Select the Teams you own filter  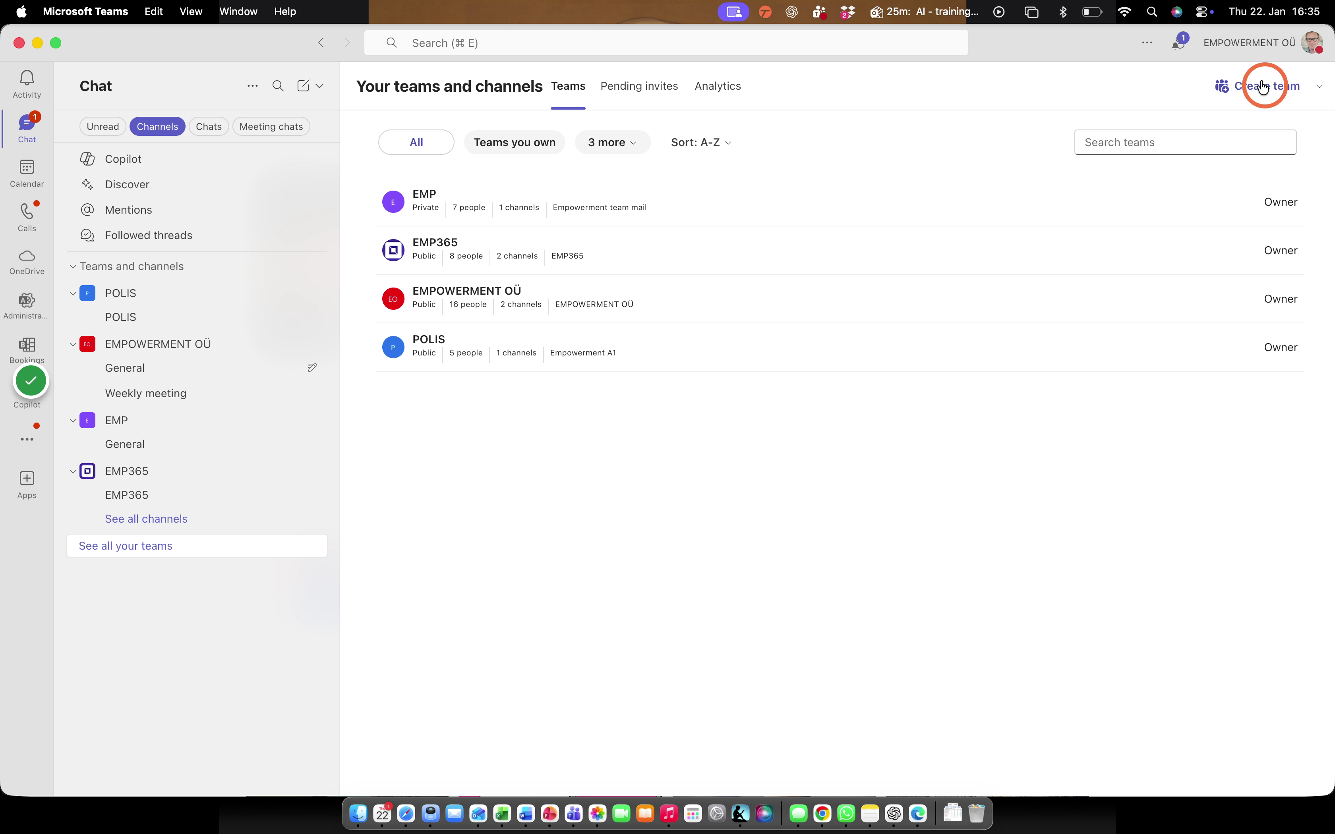tap(514, 142)
